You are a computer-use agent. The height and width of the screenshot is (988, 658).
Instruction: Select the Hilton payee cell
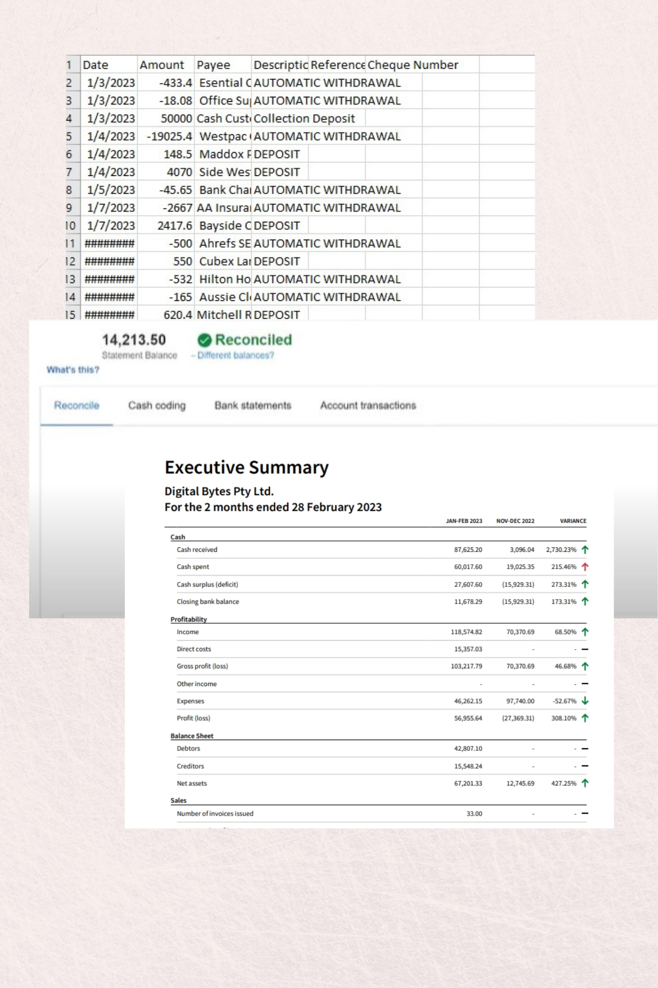(x=223, y=279)
